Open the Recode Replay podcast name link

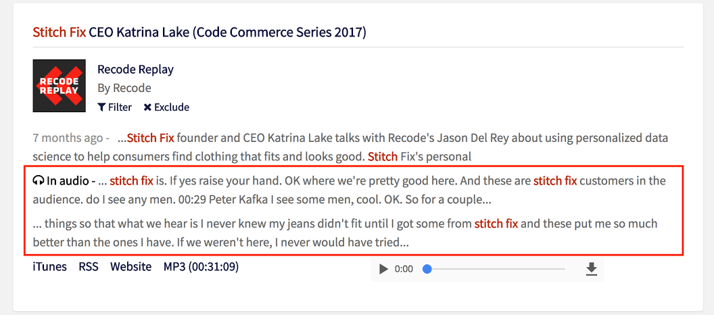pyautogui.click(x=135, y=70)
